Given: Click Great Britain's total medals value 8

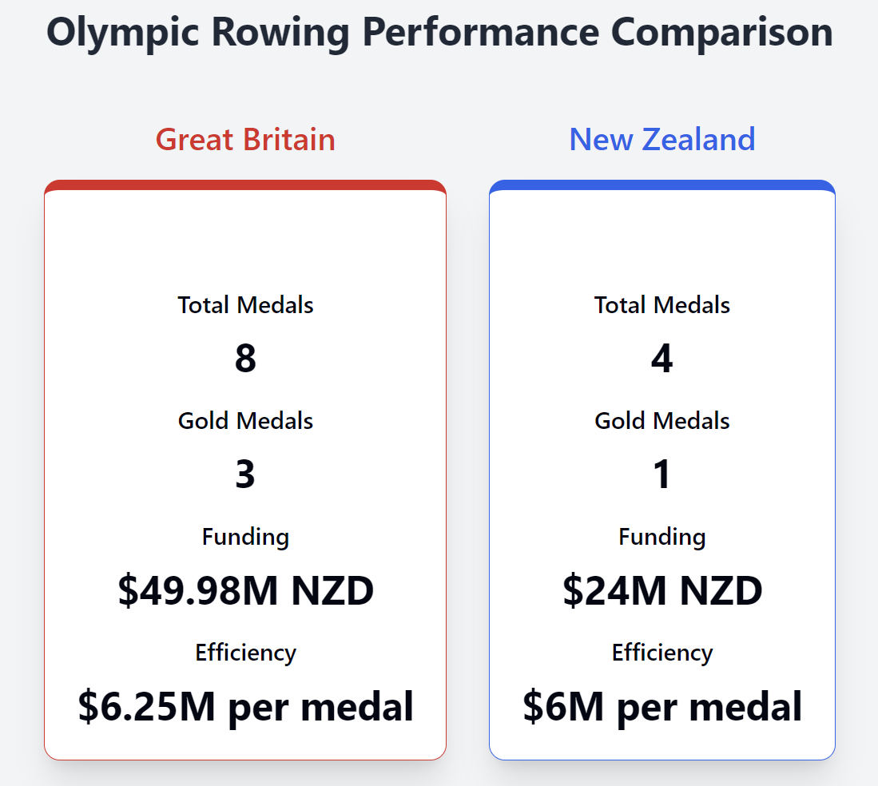Looking at the screenshot, I should click(245, 359).
